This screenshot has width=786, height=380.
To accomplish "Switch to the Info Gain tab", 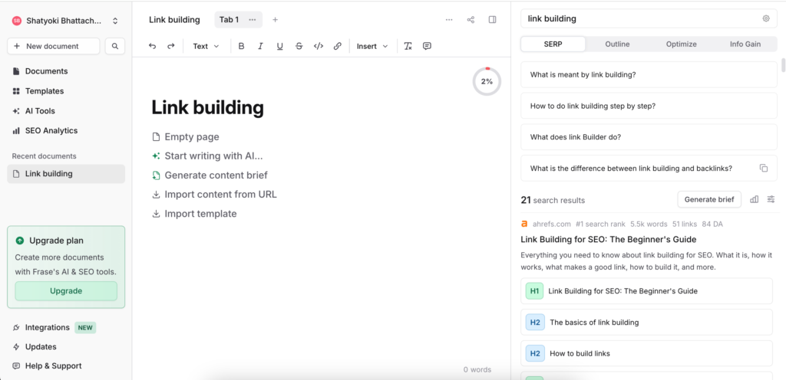I will [x=745, y=44].
